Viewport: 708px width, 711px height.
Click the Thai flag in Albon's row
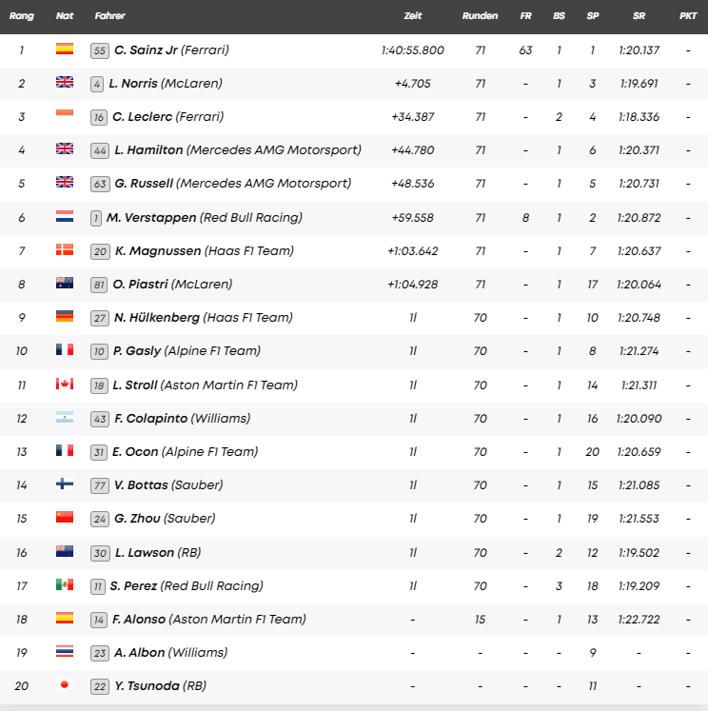(65, 653)
